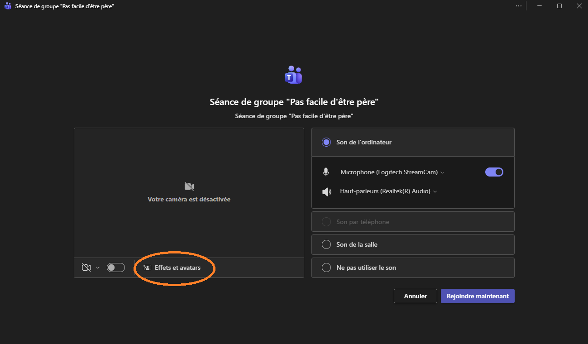This screenshot has width=588, height=344.
Task: Click the microphone icon next to device name
Action: pos(326,172)
